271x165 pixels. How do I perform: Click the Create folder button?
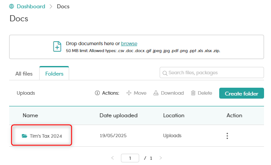pyautogui.click(x=241, y=93)
